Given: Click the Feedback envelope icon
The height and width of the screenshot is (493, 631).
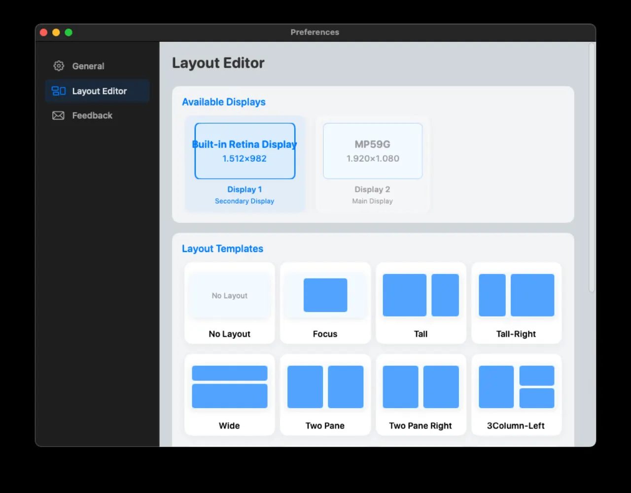Looking at the screenshot, I should (58, 115).
